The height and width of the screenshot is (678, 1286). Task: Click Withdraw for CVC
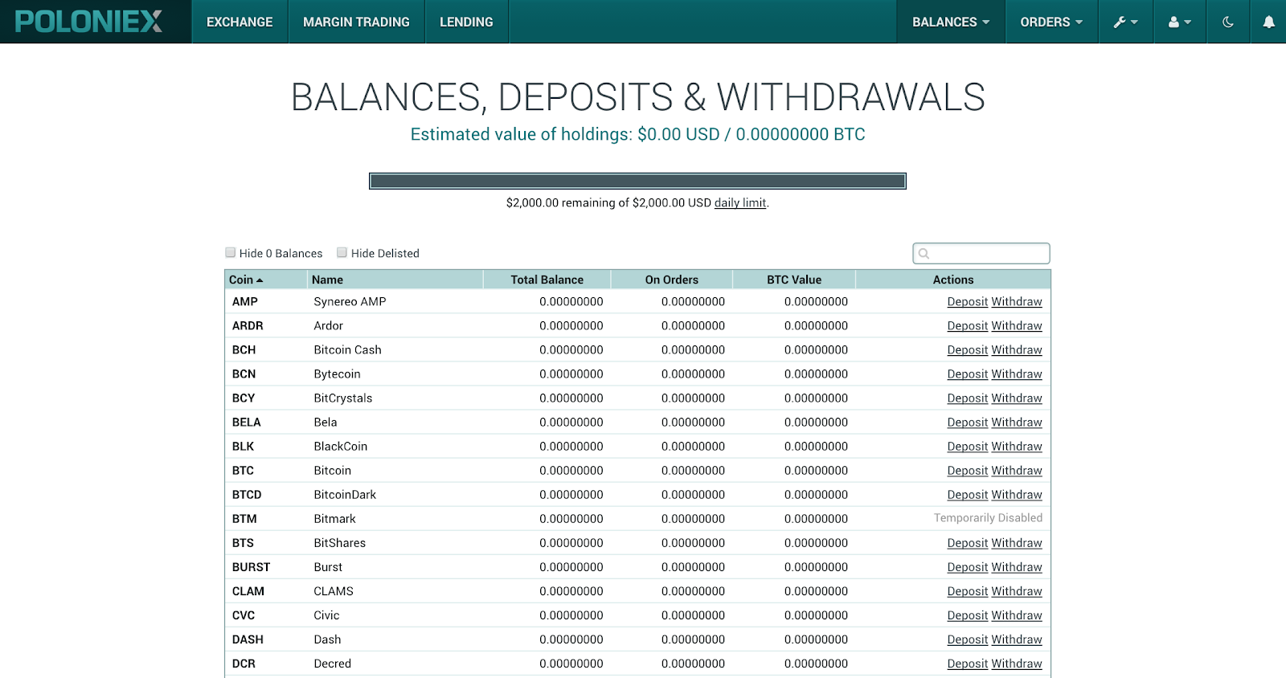(1017, 615)
